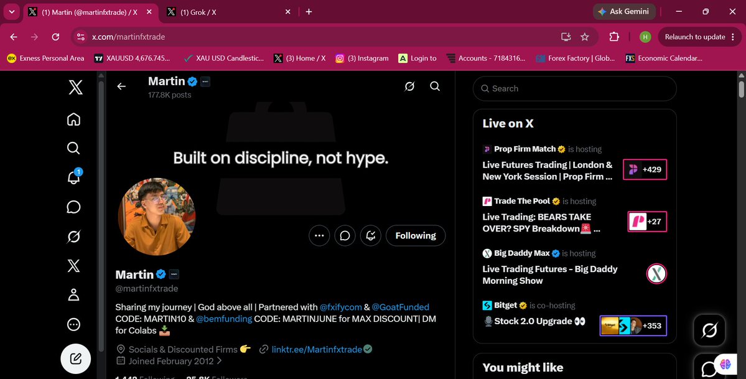Screen dimensions: 746x379
Task: Open Instagram bookmark
Action: 362,58
